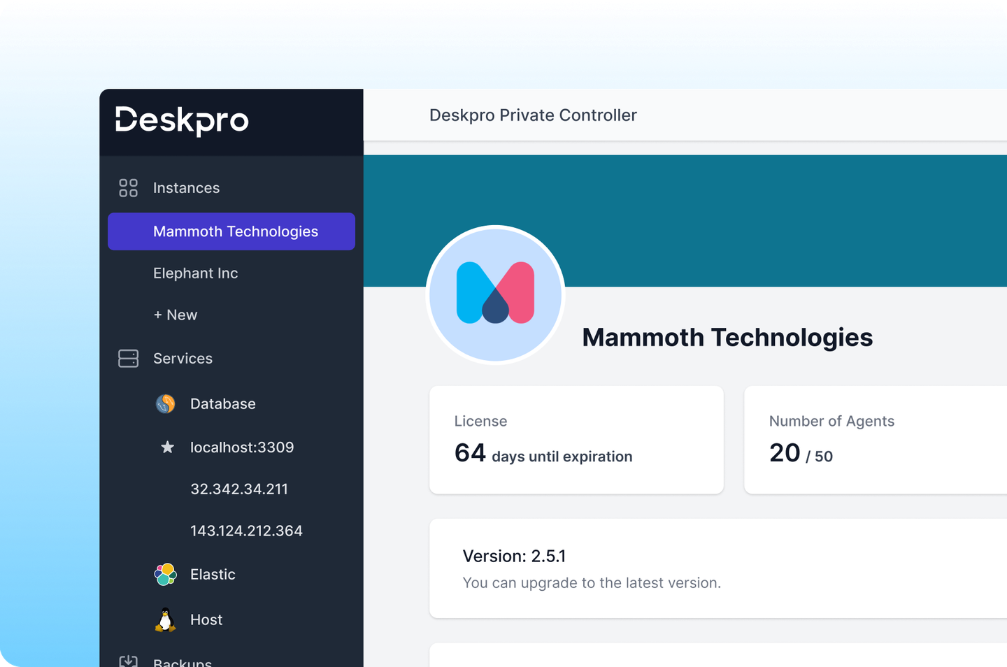Click the star icon beside localhost:3309
The height and width of the screenshot is (667, 1007).
coord(167,447)
